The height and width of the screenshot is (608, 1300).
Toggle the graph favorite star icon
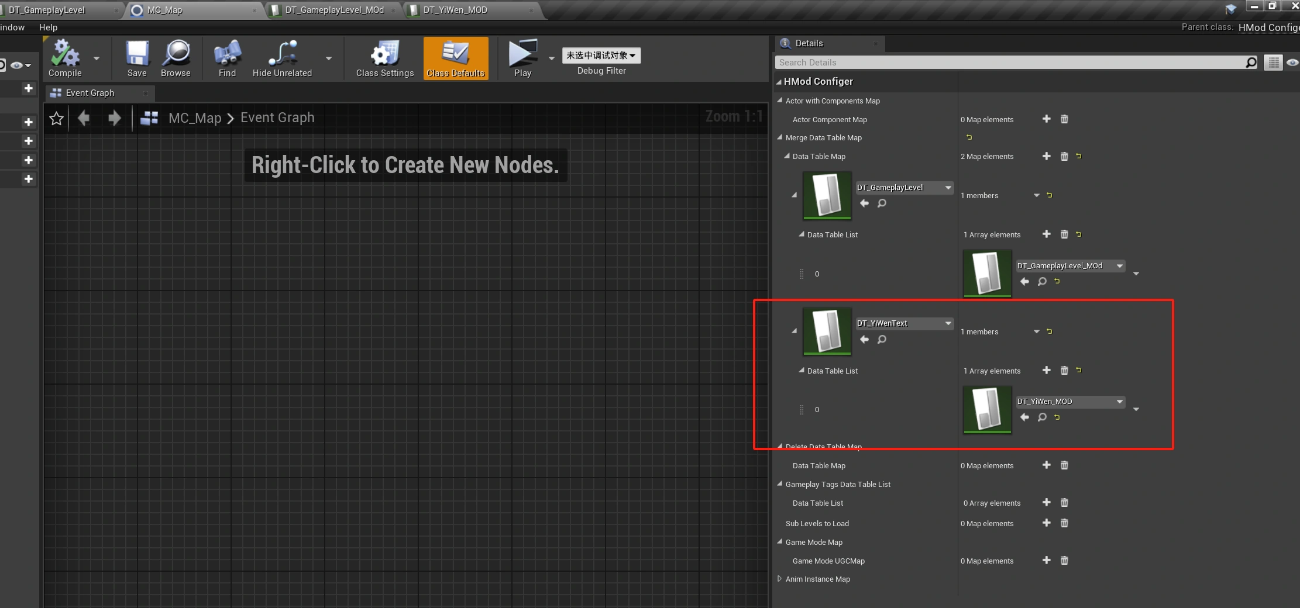click(56, 119)
